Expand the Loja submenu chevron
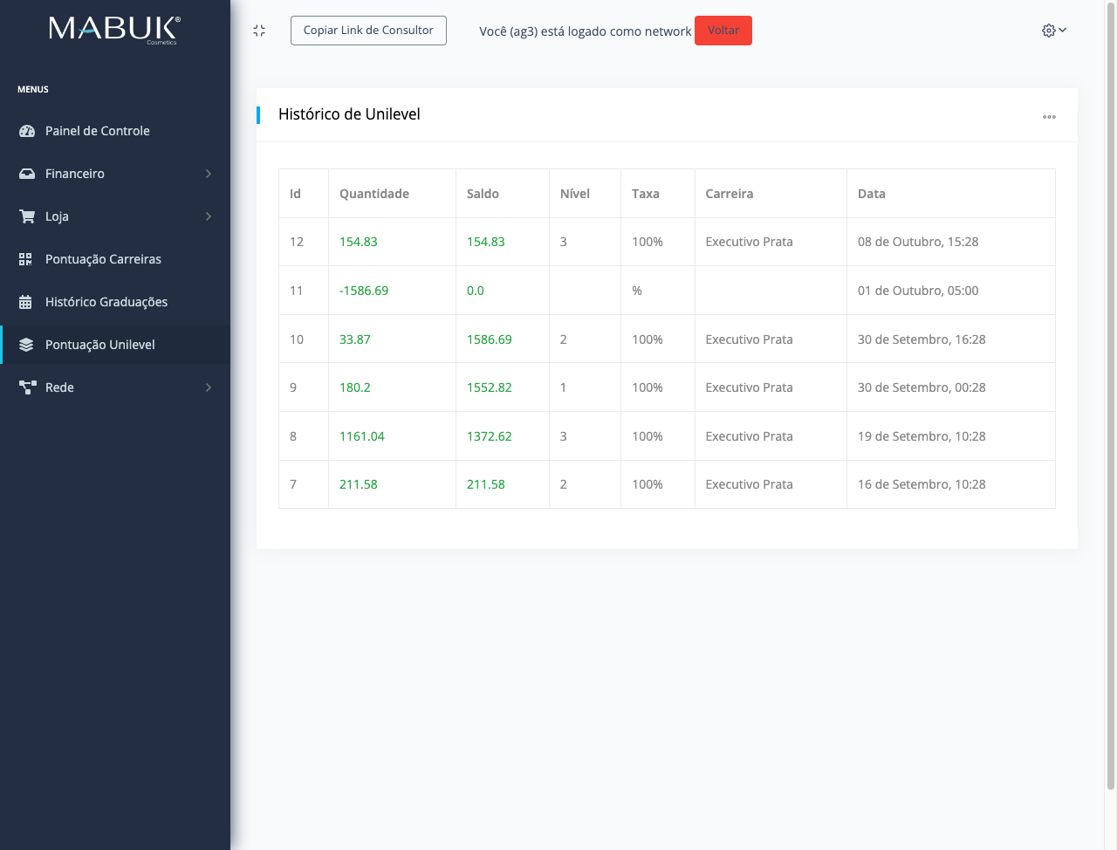 (x=209, y=216)
